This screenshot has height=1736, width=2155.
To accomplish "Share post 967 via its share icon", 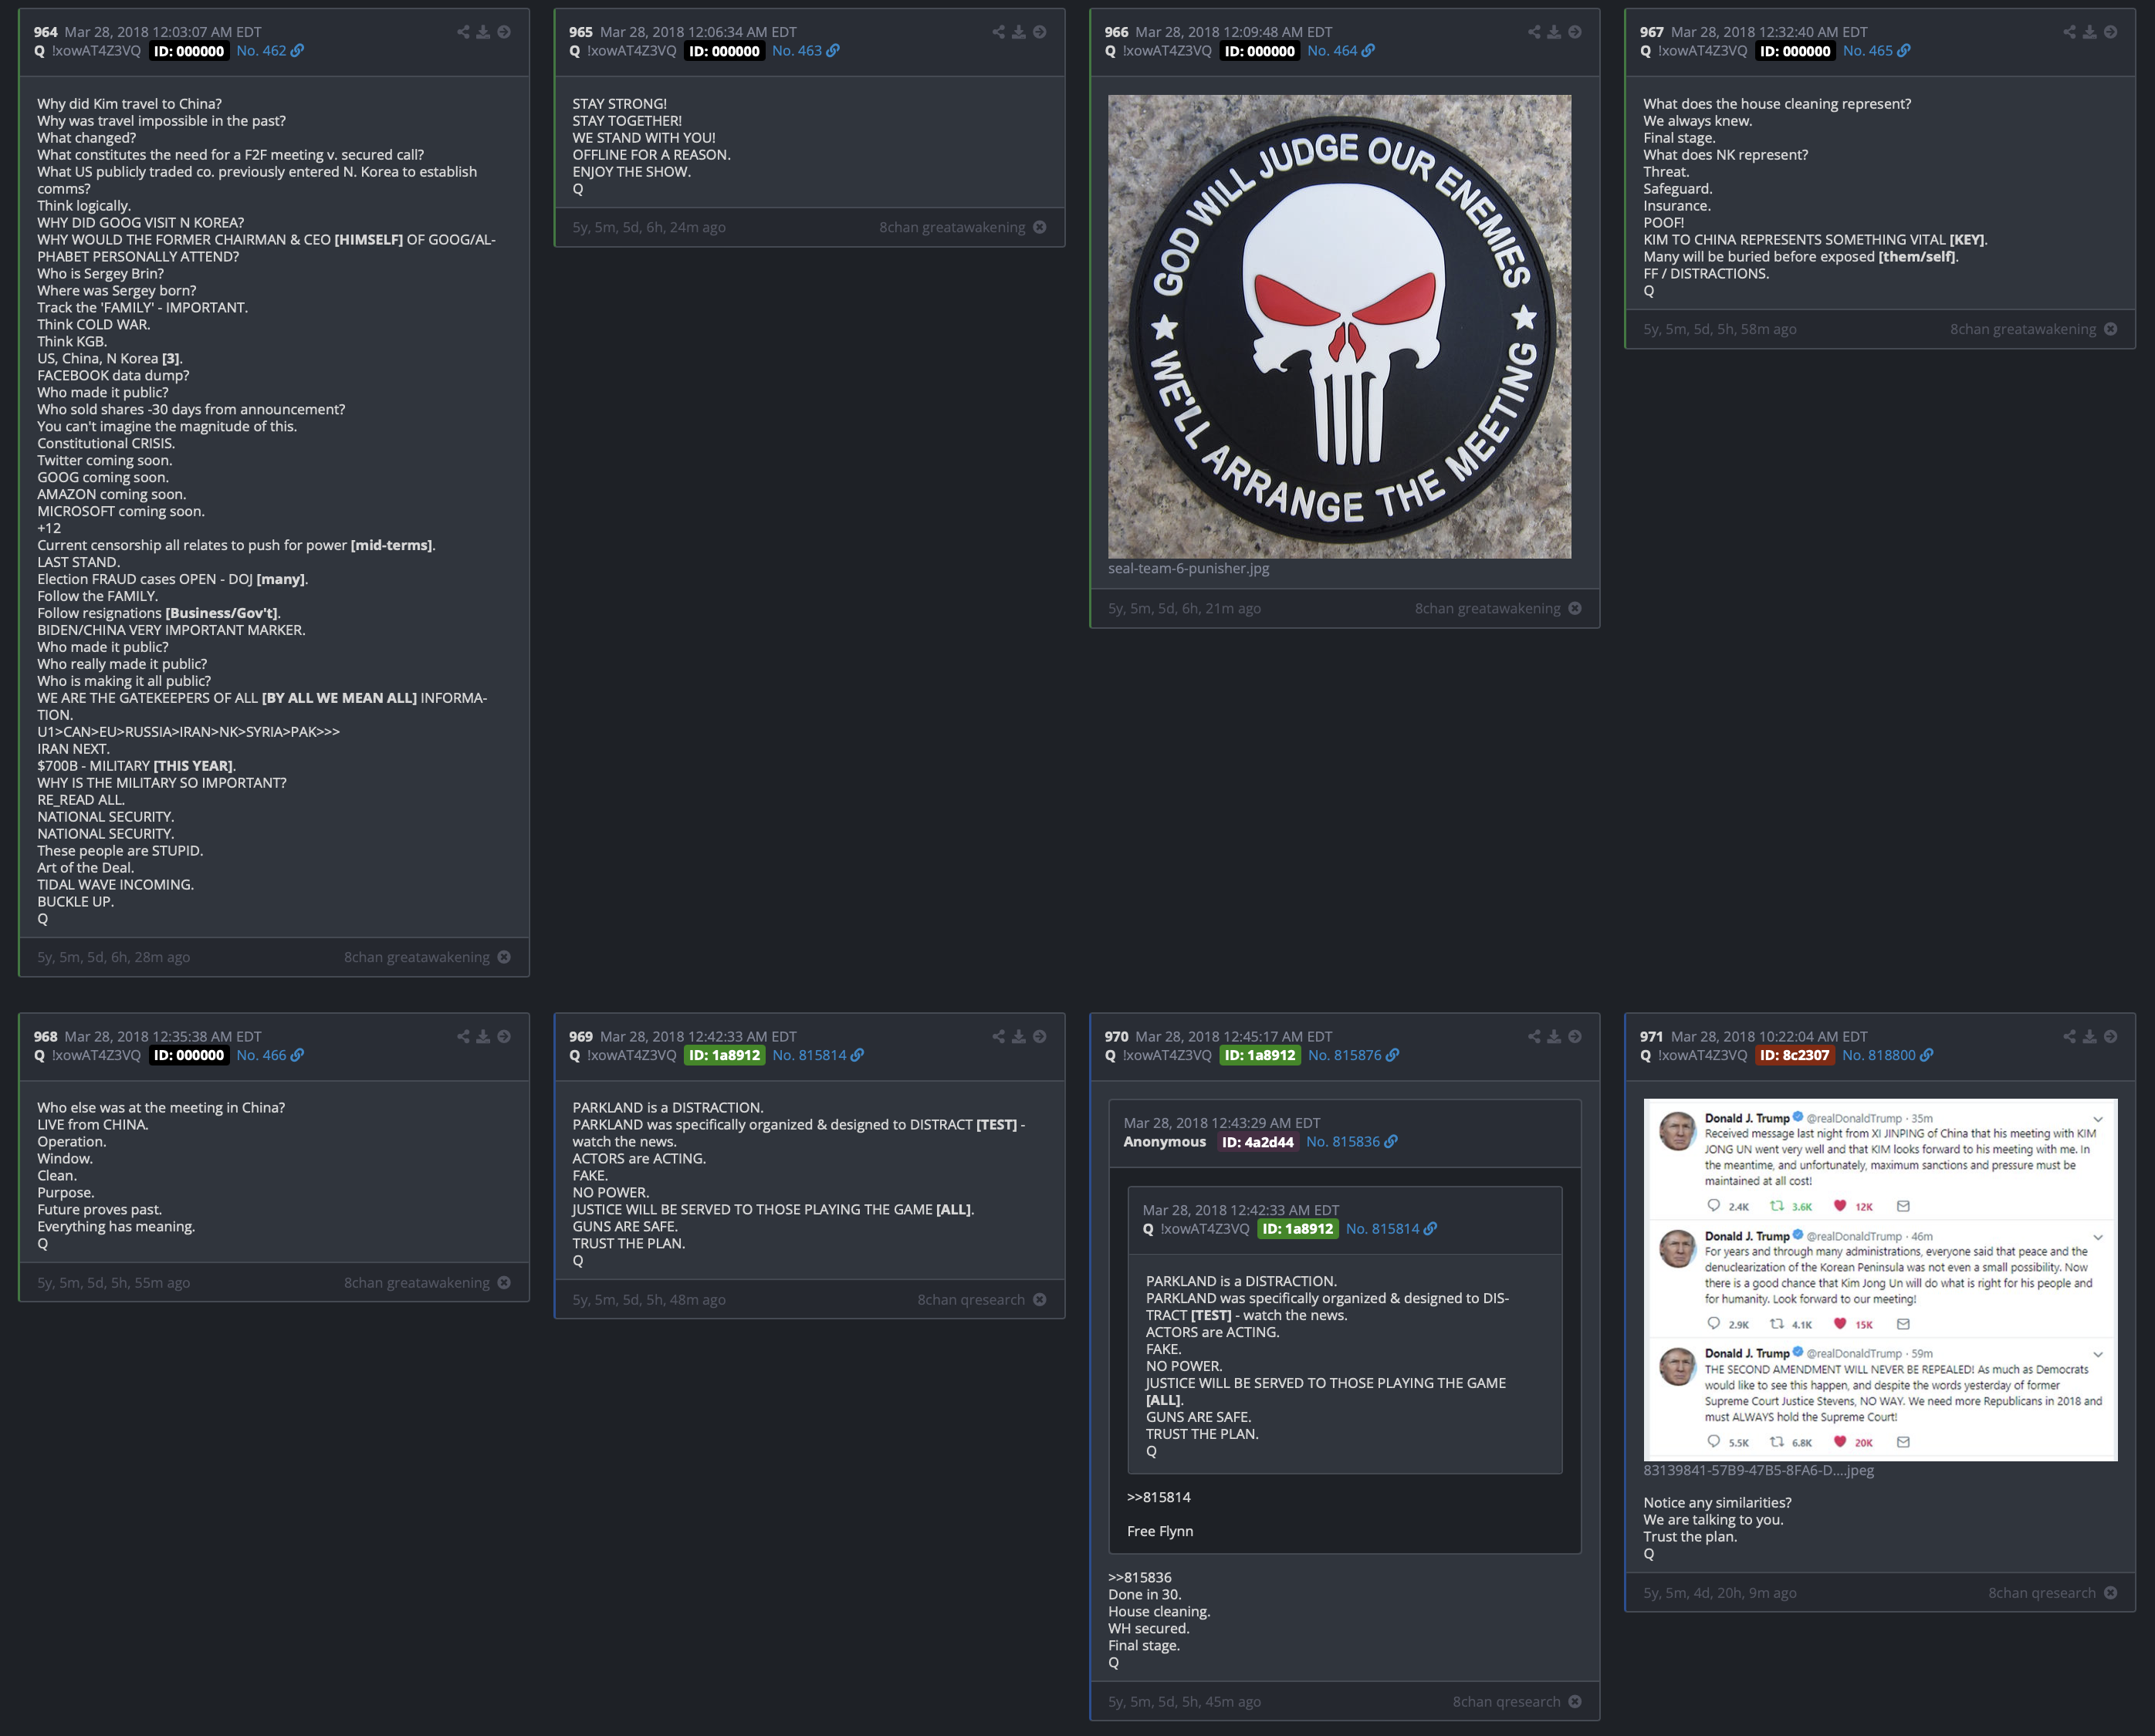I will (x=2069, y=32).
